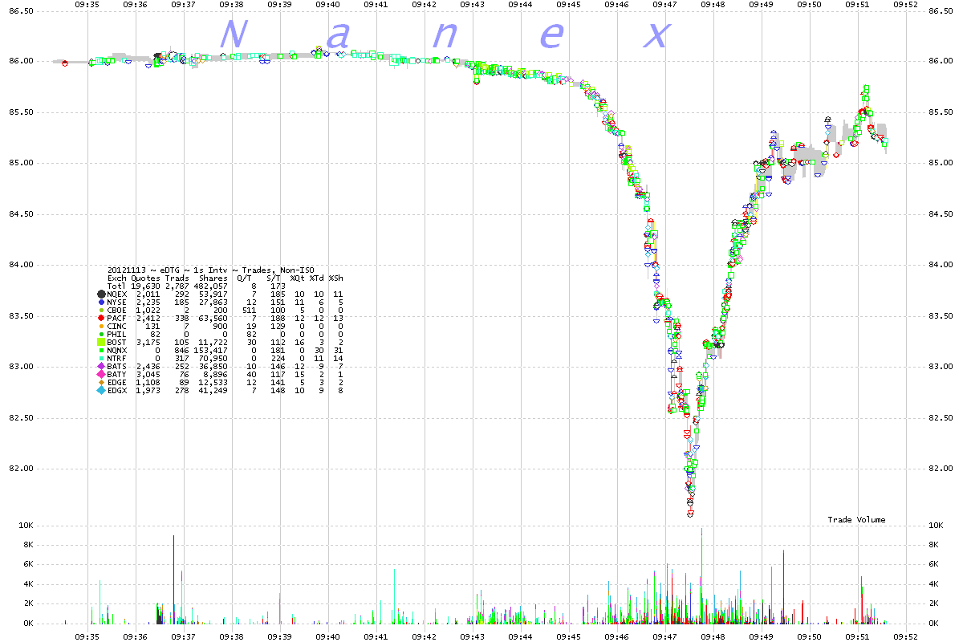
Task: Click the 09:35 time label on top axis
Action: [87, 4]
